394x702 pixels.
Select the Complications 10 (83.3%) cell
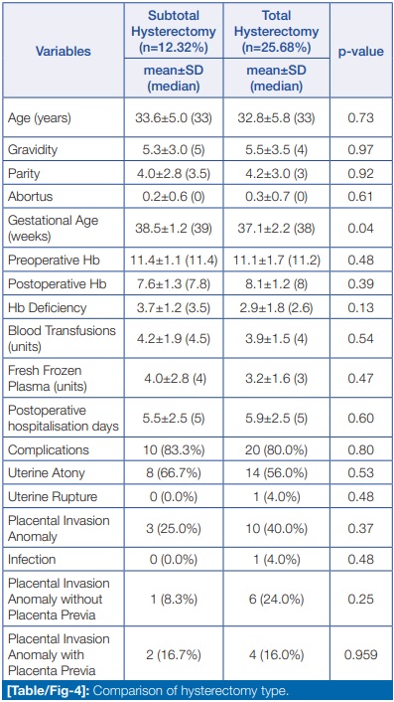click(x=174, y=450)
